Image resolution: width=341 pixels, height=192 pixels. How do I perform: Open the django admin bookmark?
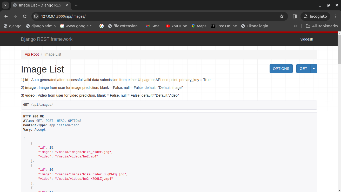click(41, 26)
